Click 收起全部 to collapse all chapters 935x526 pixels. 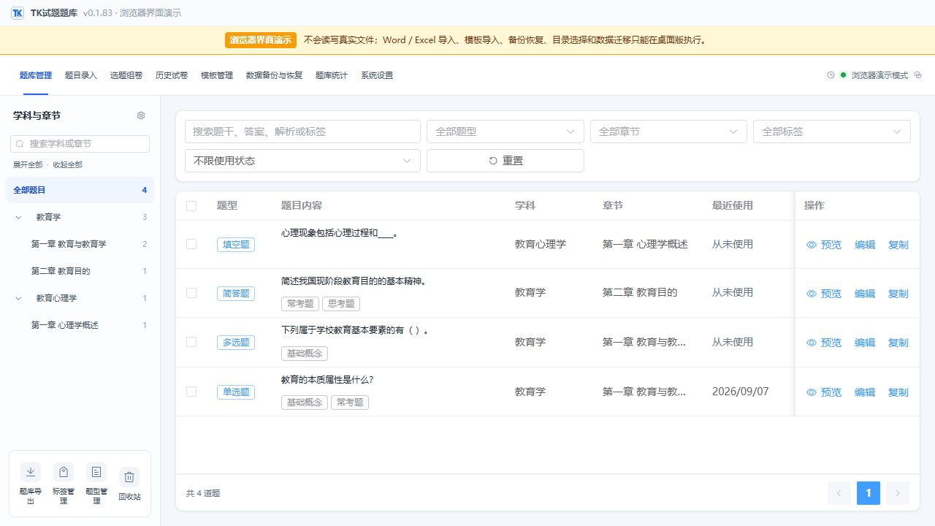pyautogui.click(x=67, y=165)
